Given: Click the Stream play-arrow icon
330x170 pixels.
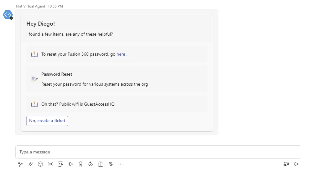Looking at the screenshot, I should 71,164.
